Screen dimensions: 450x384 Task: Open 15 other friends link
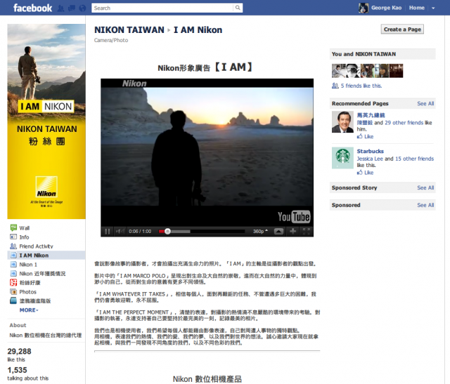(414, 159)
